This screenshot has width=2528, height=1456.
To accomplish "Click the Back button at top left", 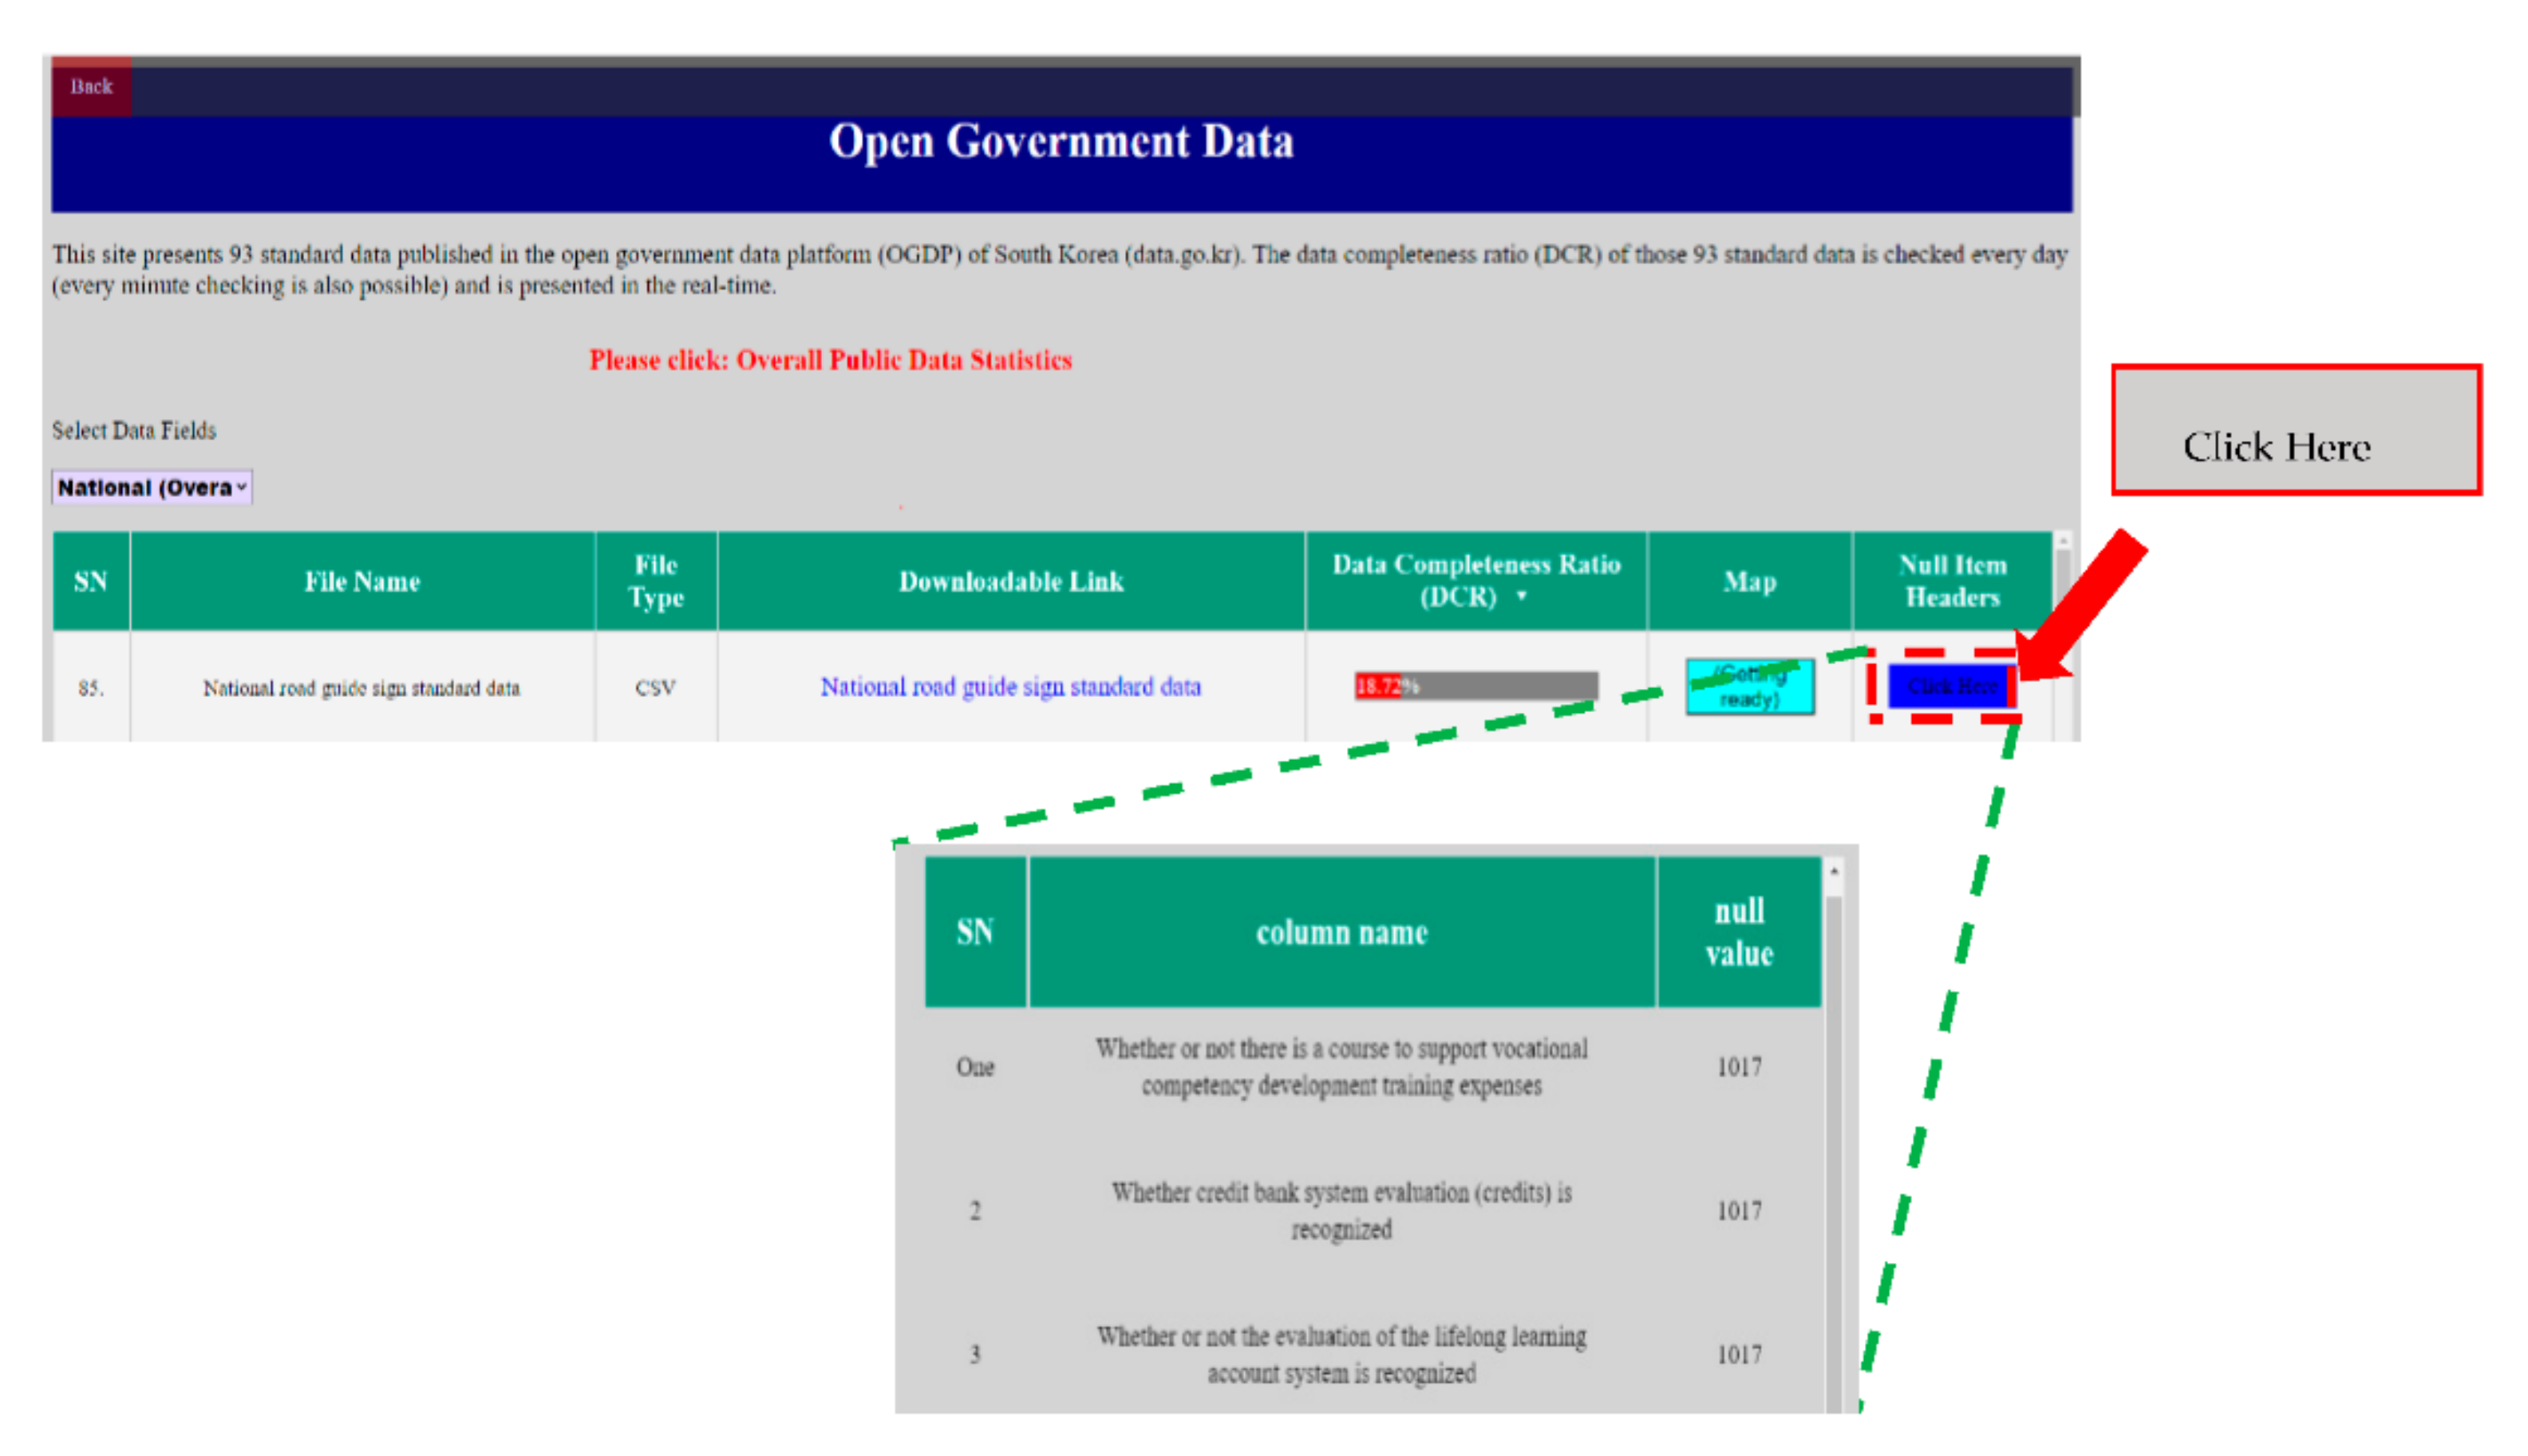I will click(91, 87).
